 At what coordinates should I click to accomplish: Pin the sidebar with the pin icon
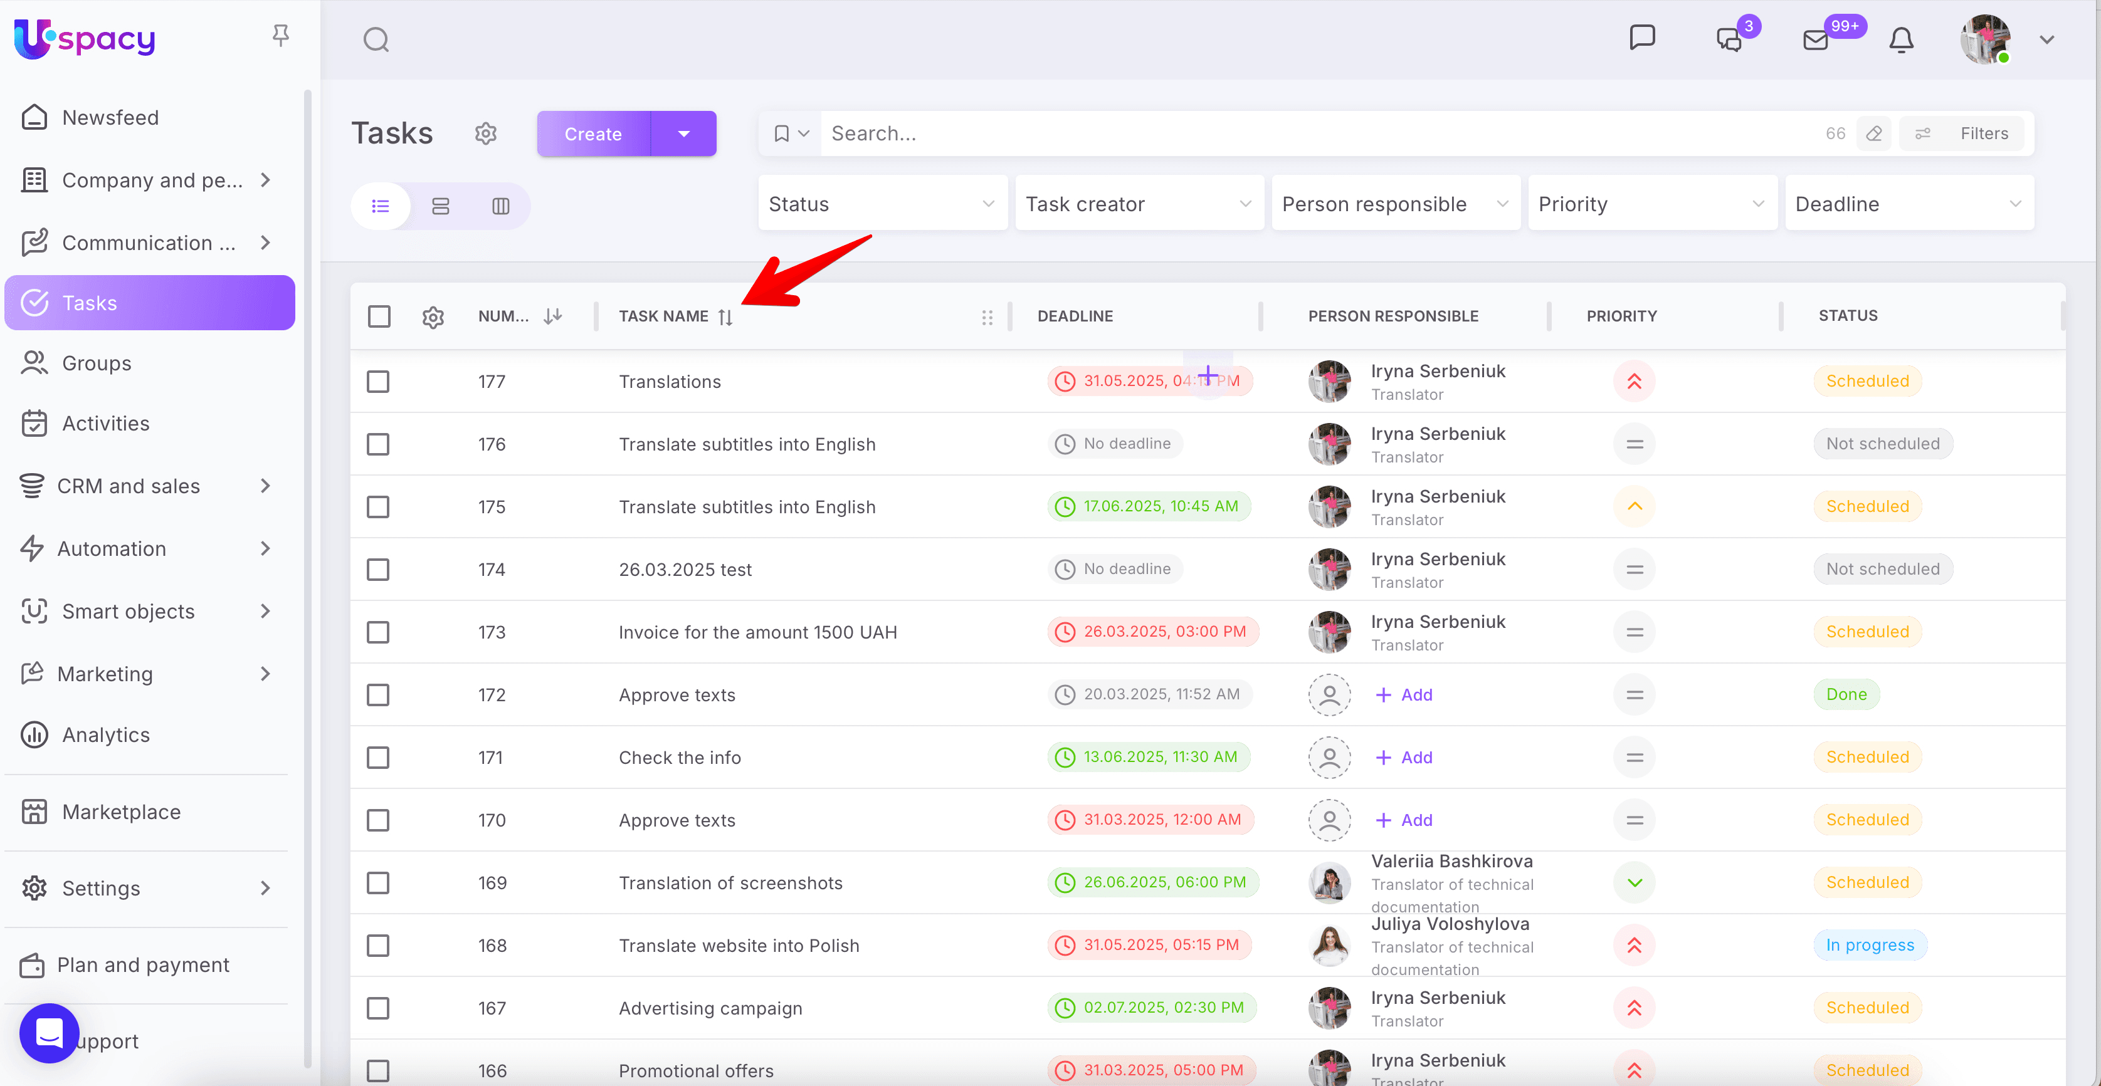280,34
